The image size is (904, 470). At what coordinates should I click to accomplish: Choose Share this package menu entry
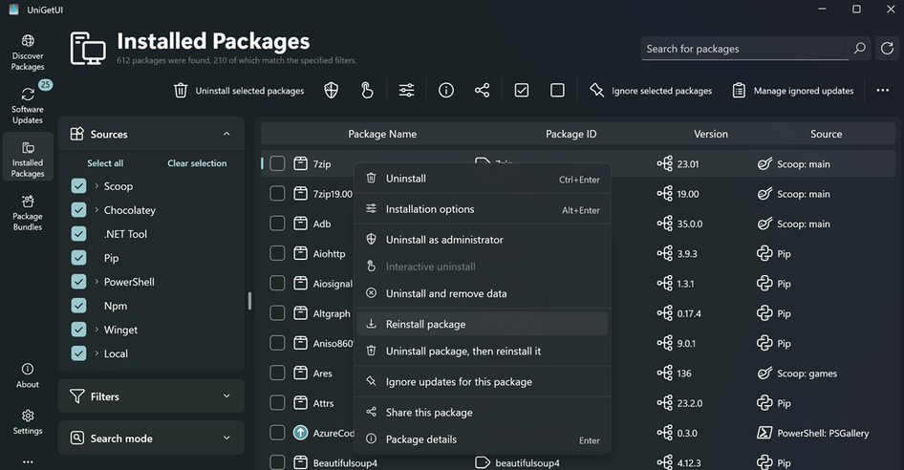(x=482, y=413)
